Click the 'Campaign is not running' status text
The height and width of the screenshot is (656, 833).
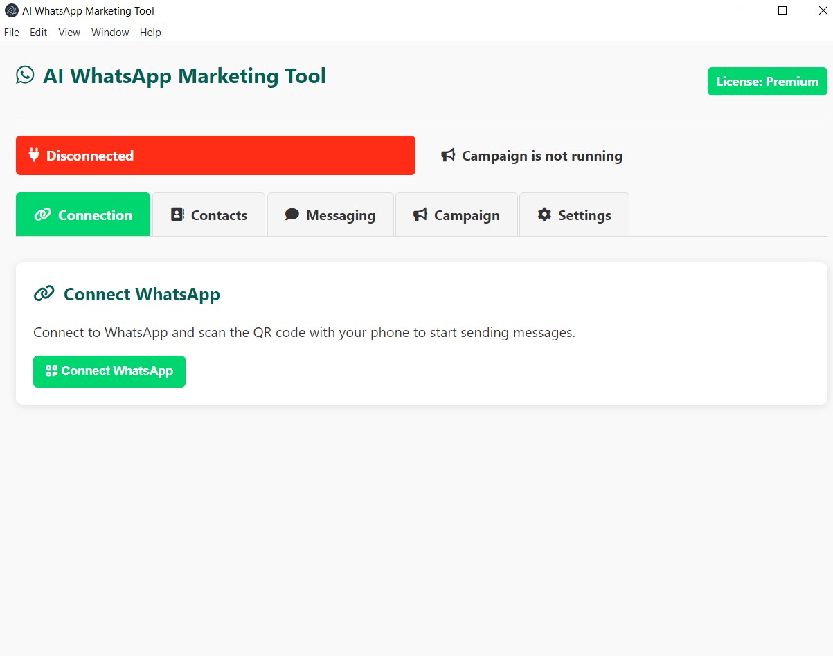(542, 156)
